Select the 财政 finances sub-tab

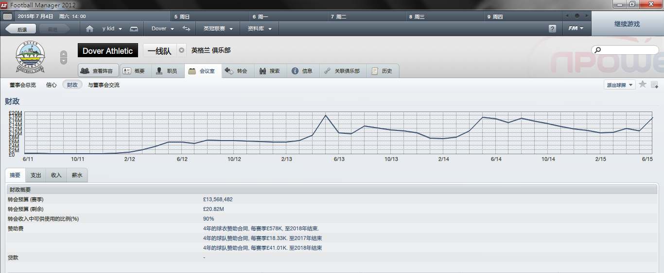(x=72, y=85)
